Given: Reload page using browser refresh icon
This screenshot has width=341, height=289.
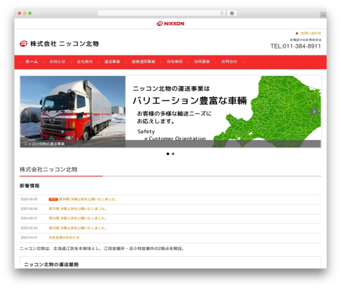Looking at the screenshot, I should (222, 14).
